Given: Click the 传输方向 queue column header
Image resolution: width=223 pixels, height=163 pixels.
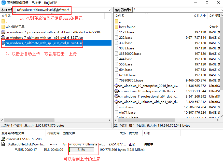Looking at the screenshot, I should click(53, 133).
